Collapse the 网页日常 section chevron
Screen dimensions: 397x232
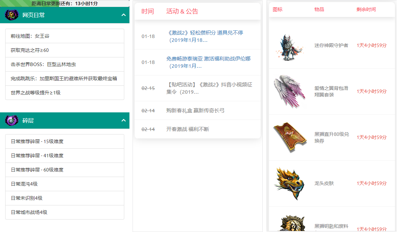(x=124, y=15)
